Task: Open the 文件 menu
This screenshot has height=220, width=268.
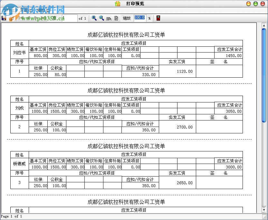Action: (x=7, y=10)
